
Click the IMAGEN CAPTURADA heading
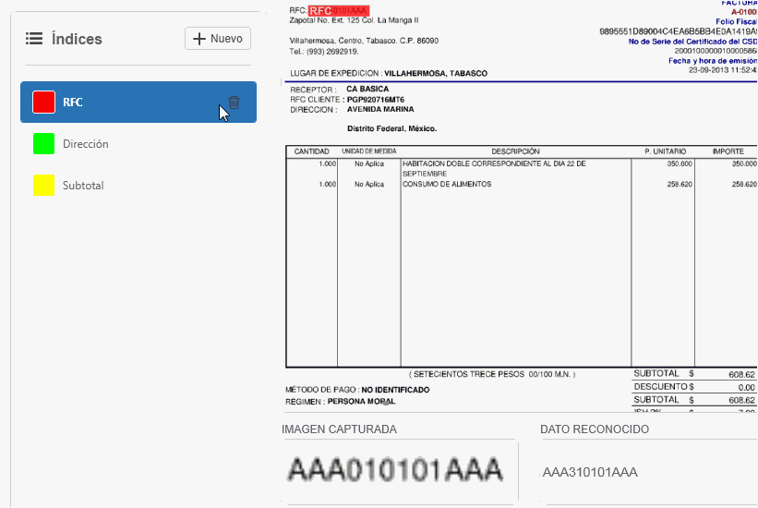click(339, 429)
